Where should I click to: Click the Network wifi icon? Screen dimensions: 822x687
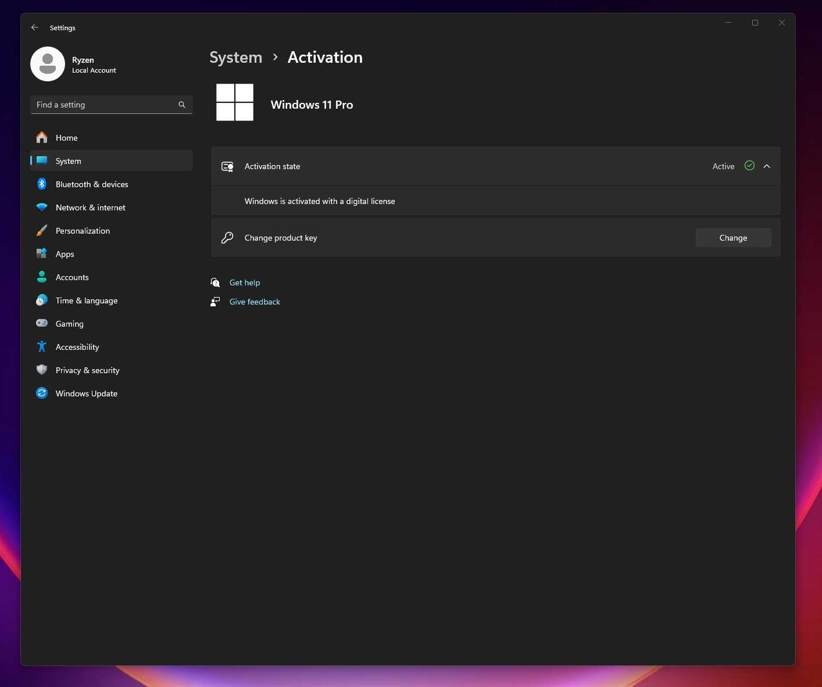click(42, 207)
